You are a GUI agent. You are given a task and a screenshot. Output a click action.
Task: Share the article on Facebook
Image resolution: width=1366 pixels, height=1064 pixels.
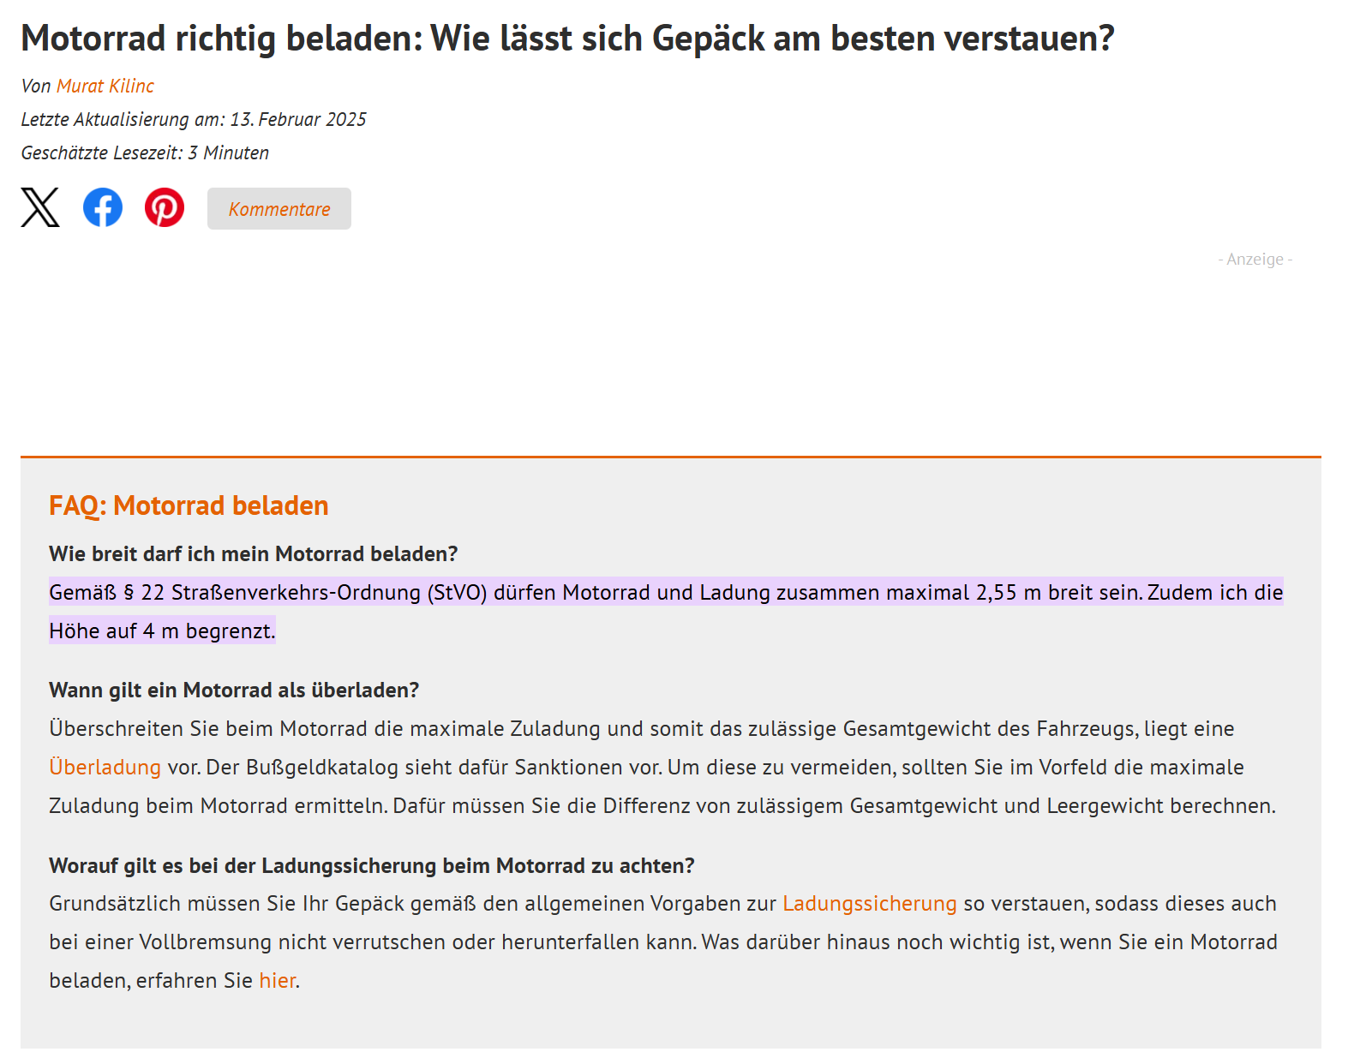coord(103,207)
